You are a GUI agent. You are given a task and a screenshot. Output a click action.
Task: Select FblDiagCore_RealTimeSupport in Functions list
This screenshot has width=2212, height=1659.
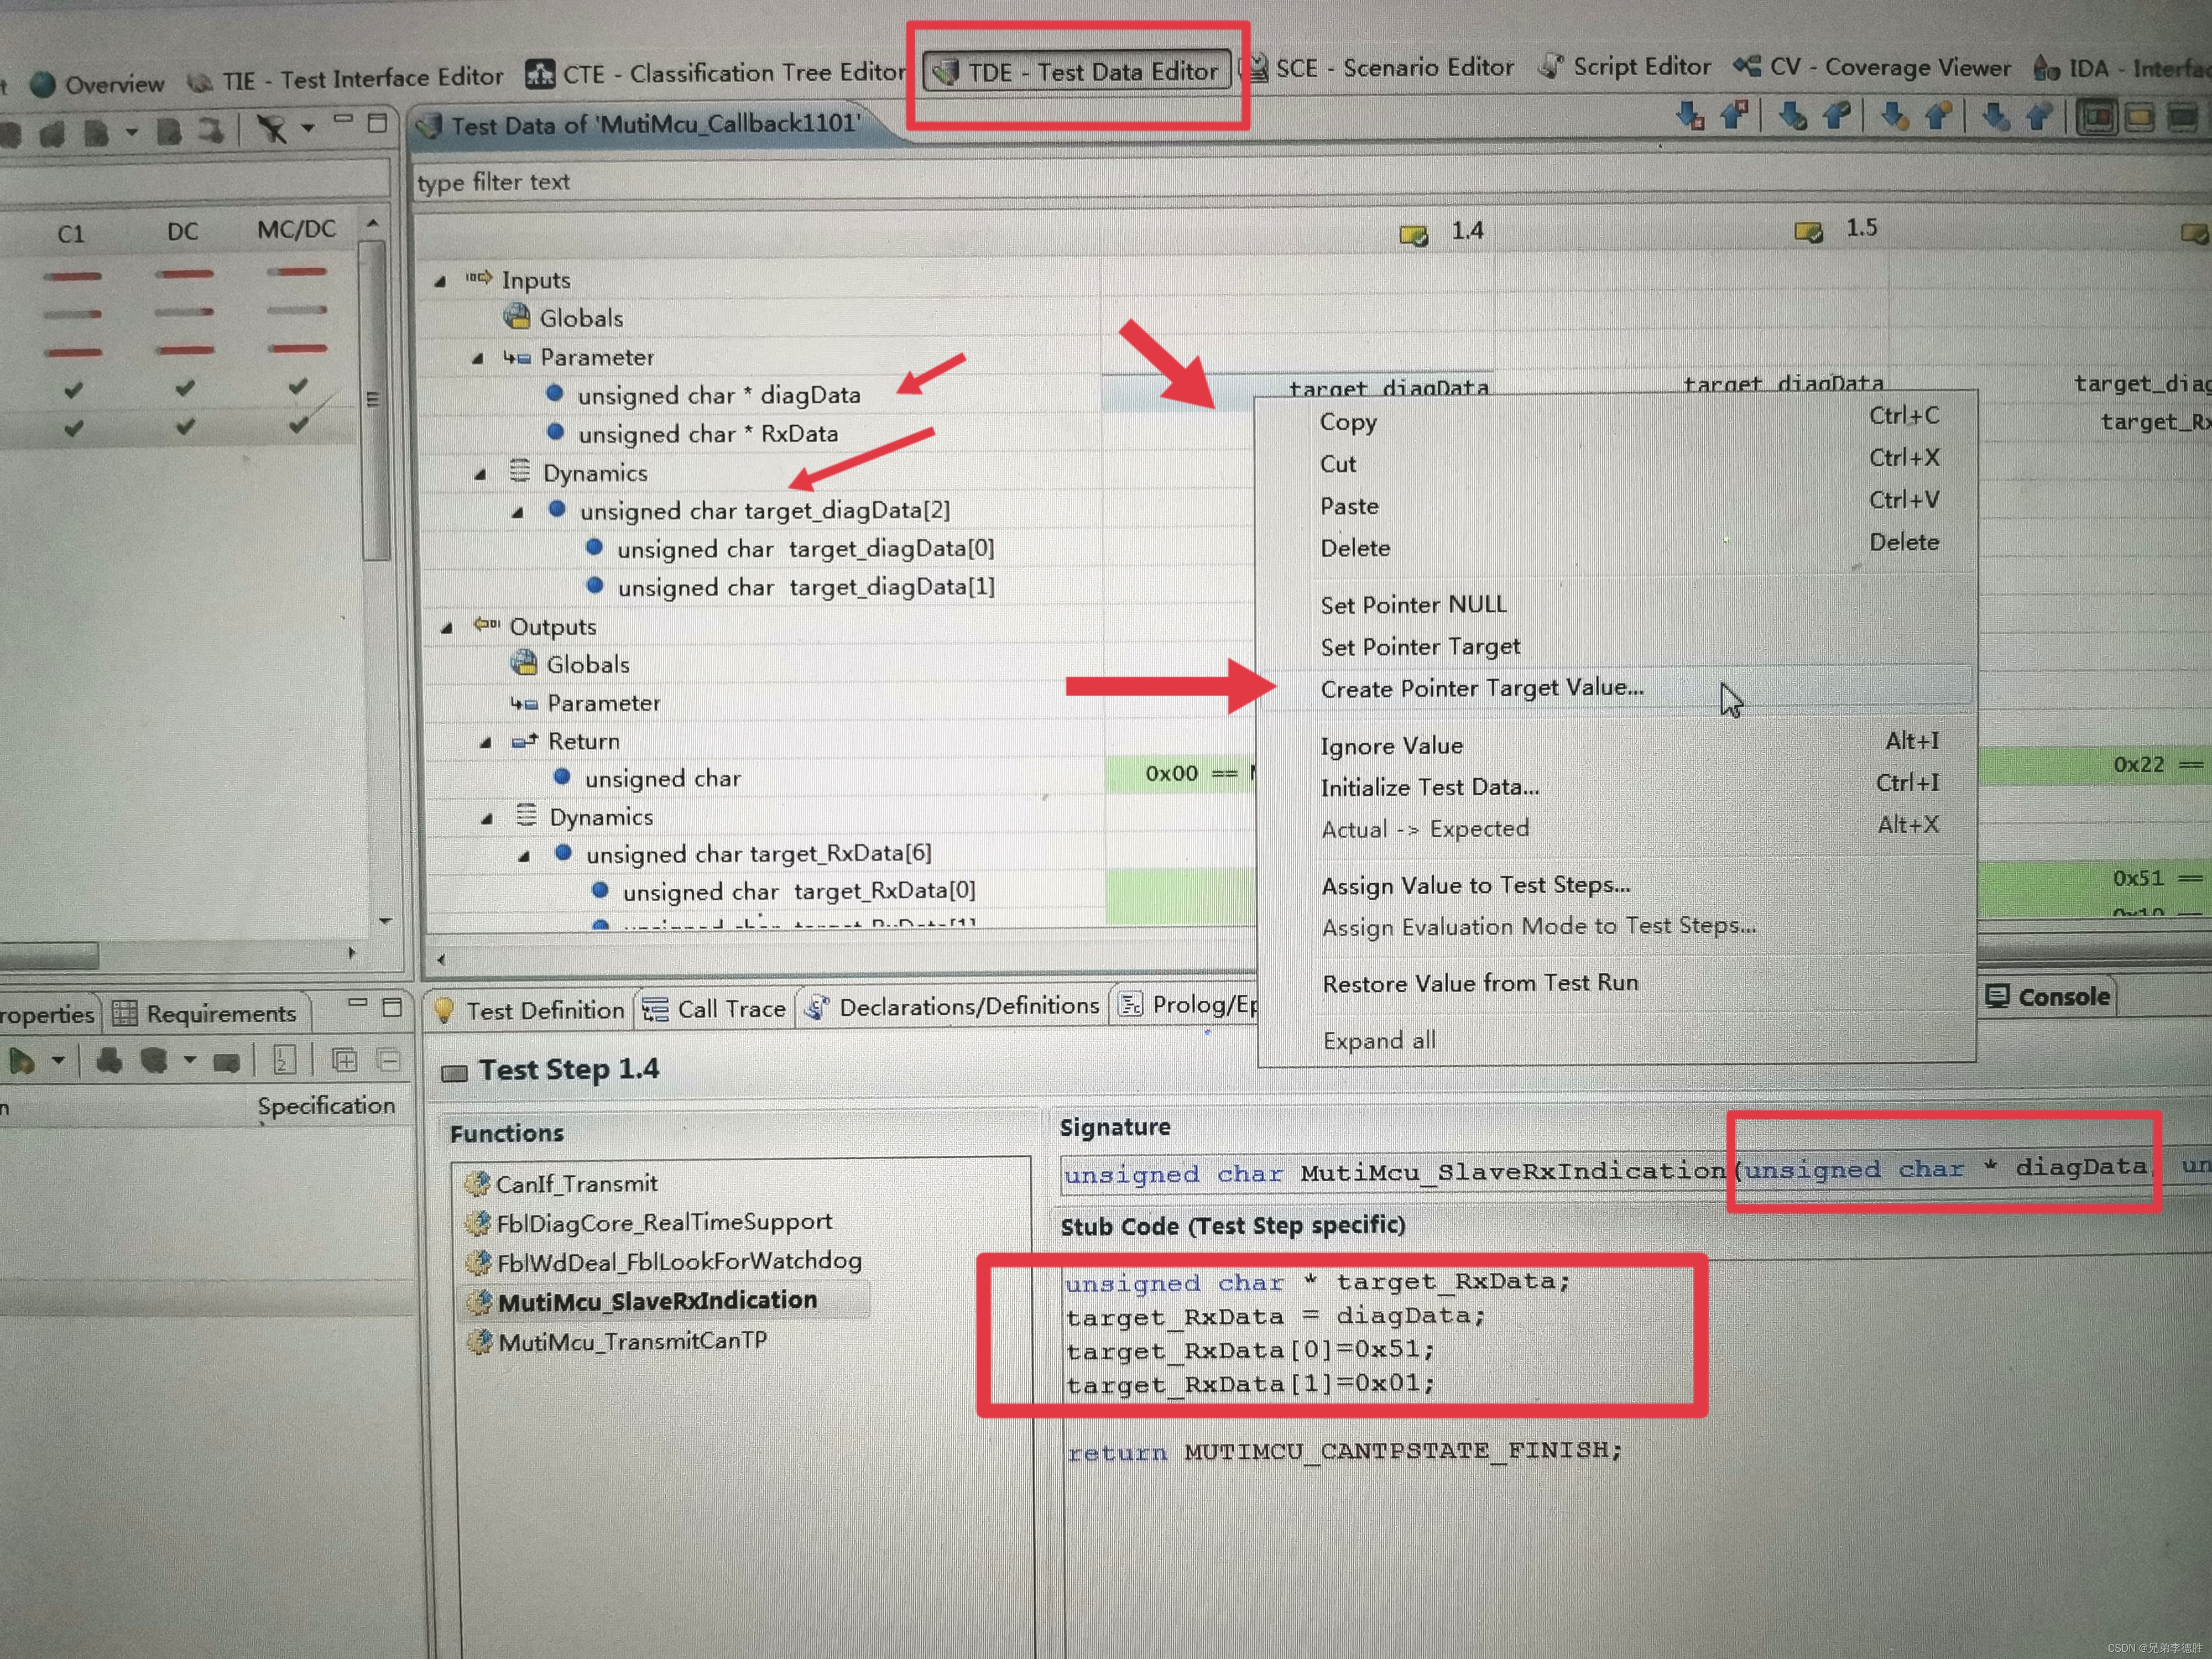click(x=663, y=1222)
